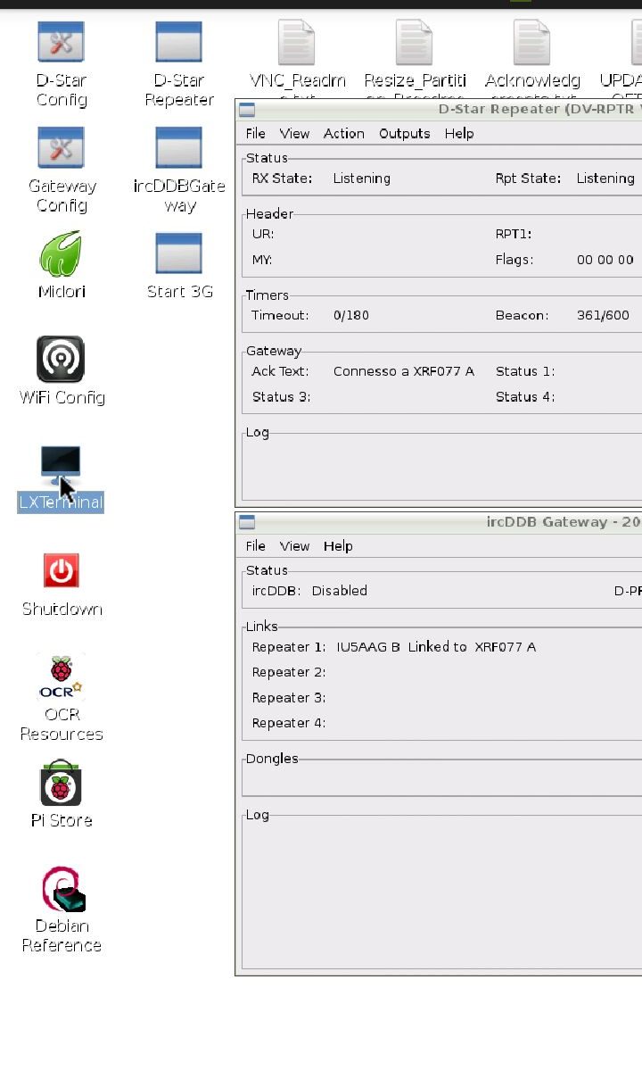Open File menu in D-Star Repeater window
The width and height of the screenshot is (642, 1071).
[x=256, y=134]
